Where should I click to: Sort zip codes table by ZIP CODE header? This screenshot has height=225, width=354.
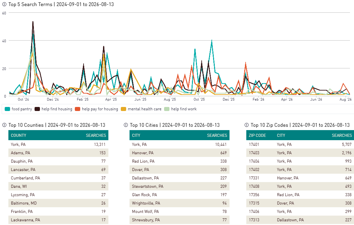coord(257,135)
